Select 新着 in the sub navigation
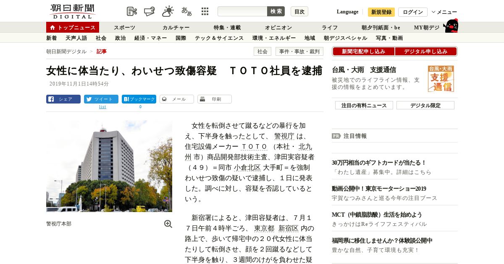This screenshot has width=504, height=264. tap(52, 38)
